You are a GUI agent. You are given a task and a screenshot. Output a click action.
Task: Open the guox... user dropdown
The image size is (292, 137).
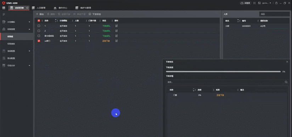pyautogui.click(x=267, y=3)
